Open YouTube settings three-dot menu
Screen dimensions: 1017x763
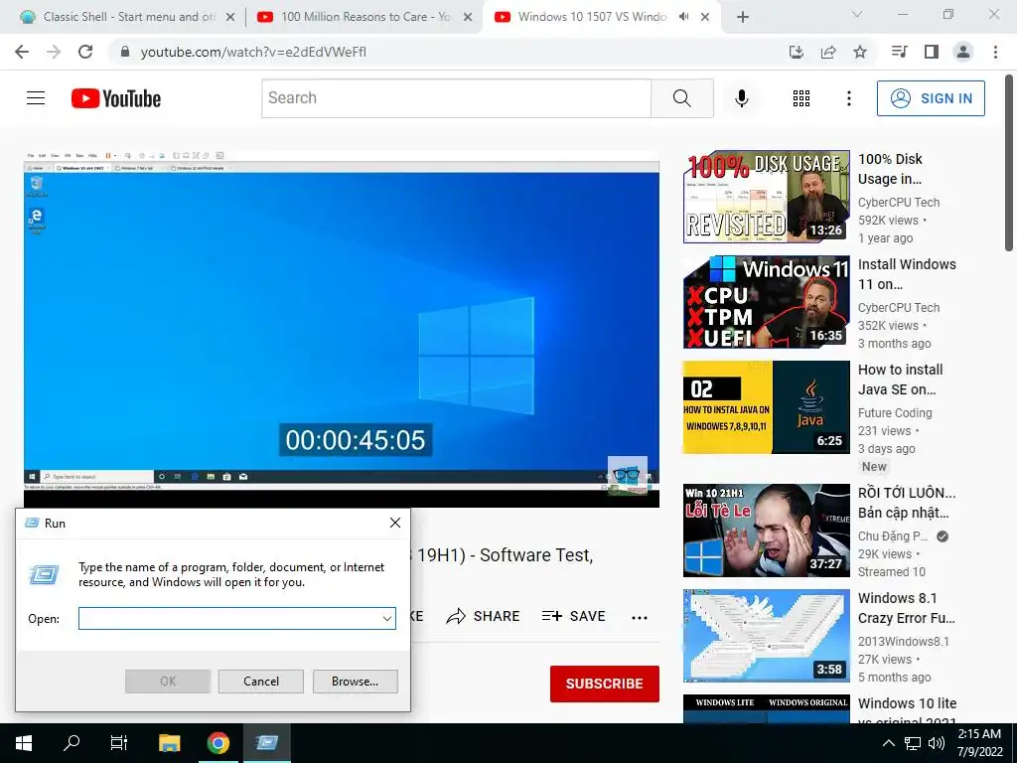pyautogui.click(x=849, y=98)
